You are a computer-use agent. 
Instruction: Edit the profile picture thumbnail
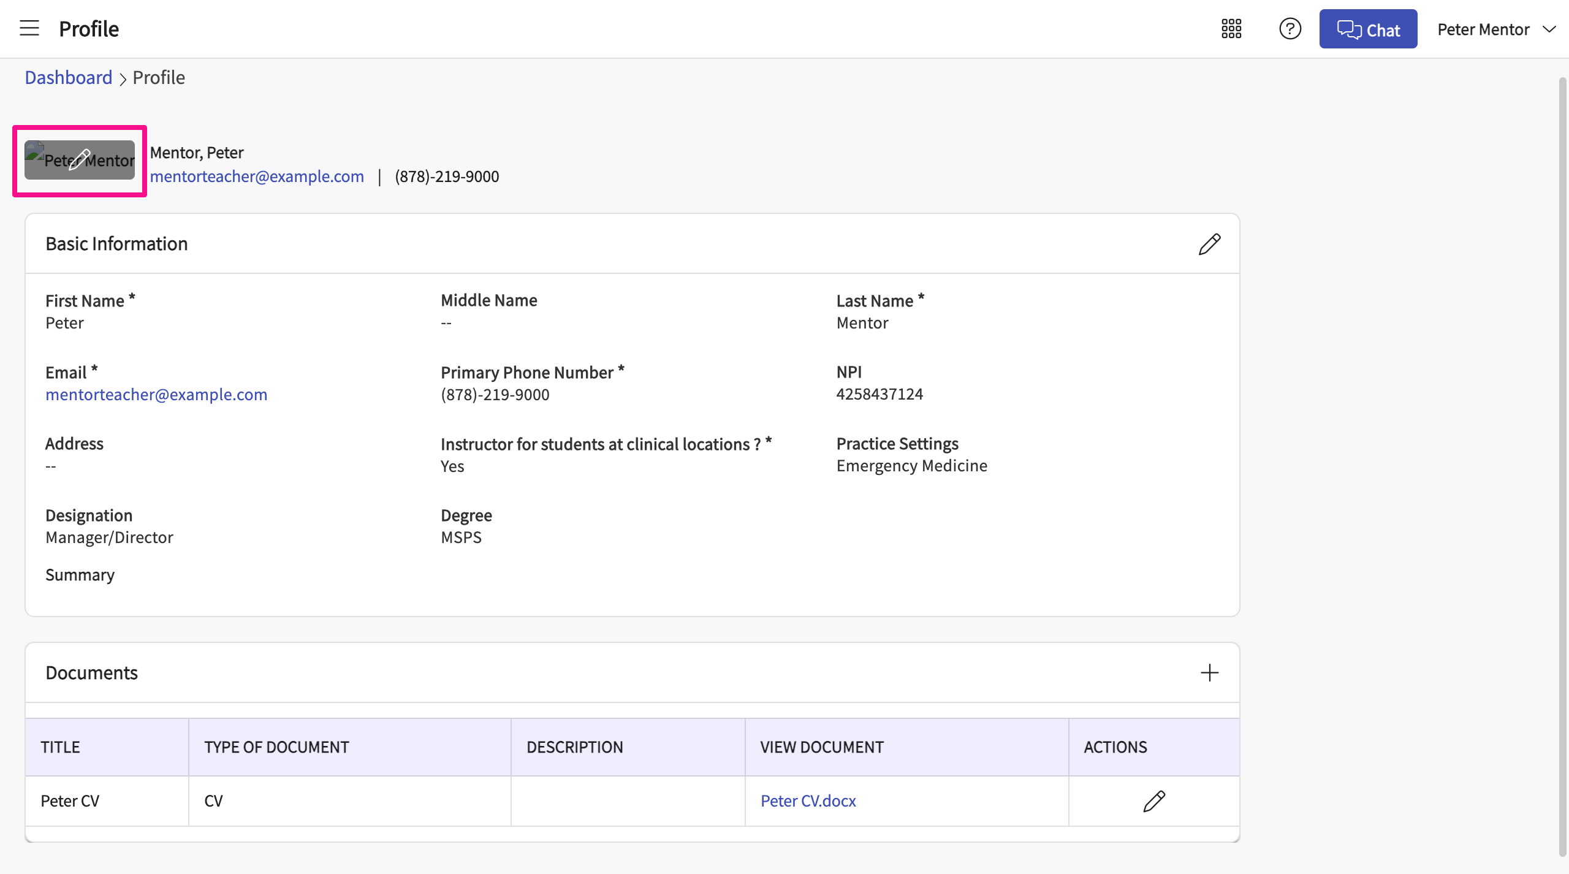(x=80, y=160)
